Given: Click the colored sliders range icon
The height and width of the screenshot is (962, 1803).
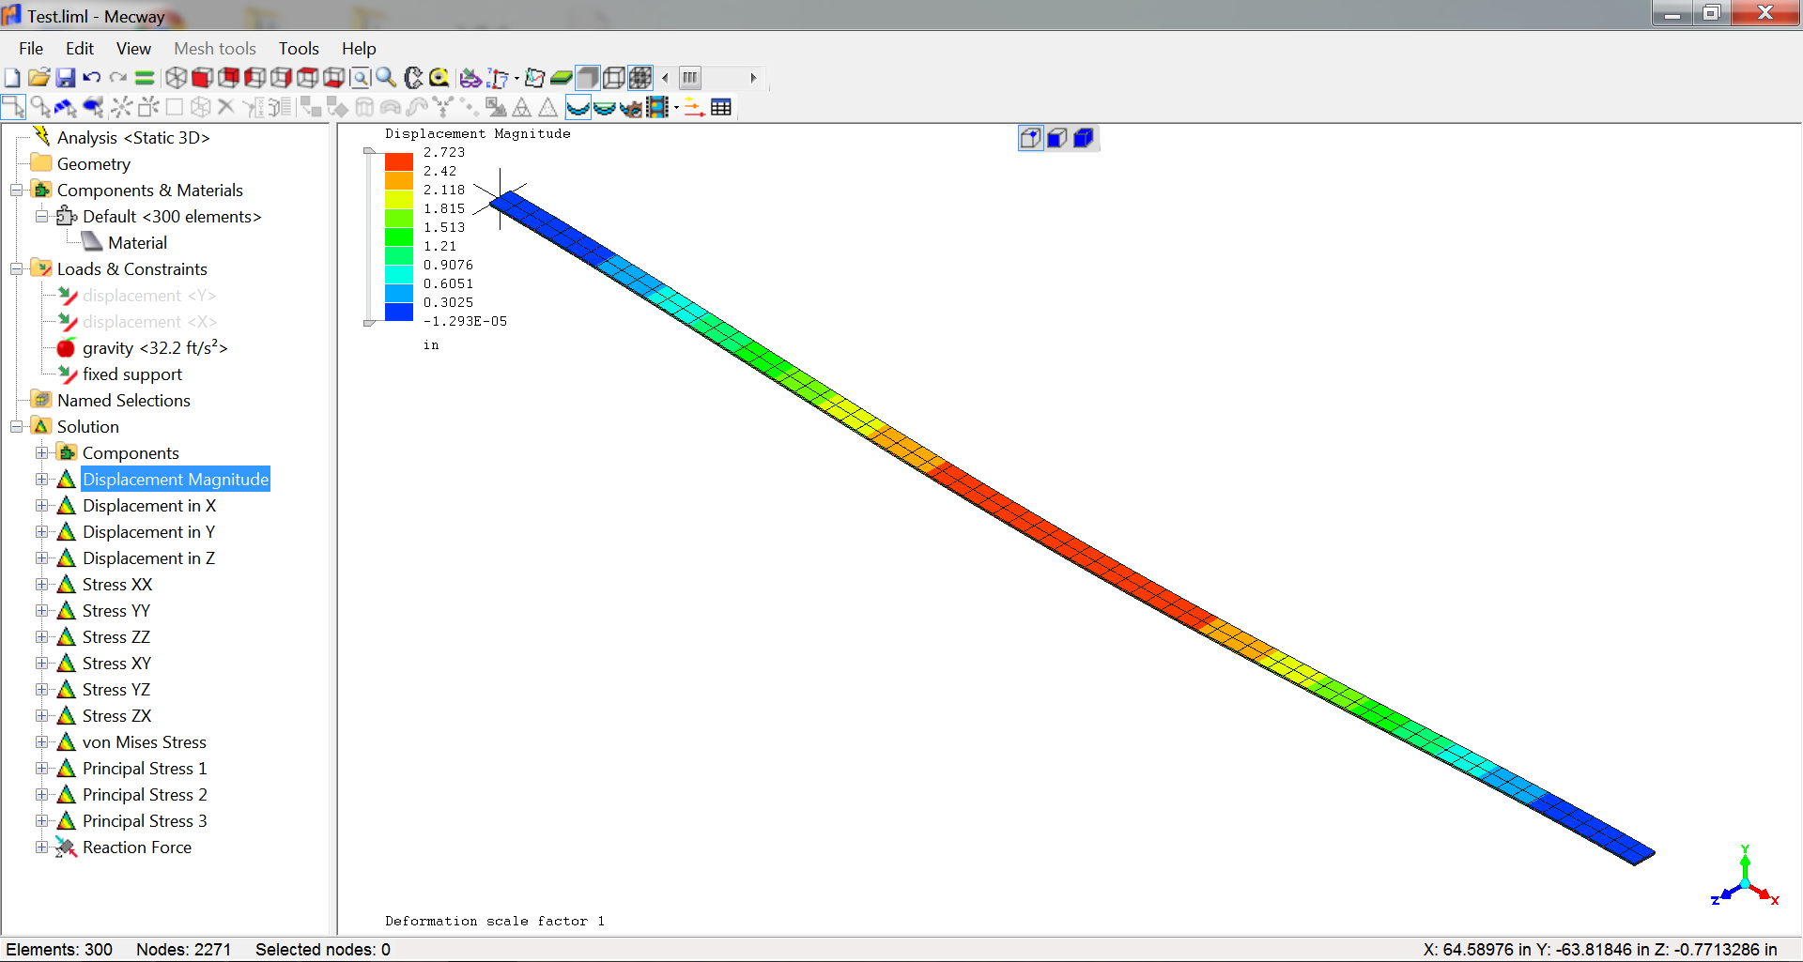Looking at the screenshot, I should tap(694, 107).
